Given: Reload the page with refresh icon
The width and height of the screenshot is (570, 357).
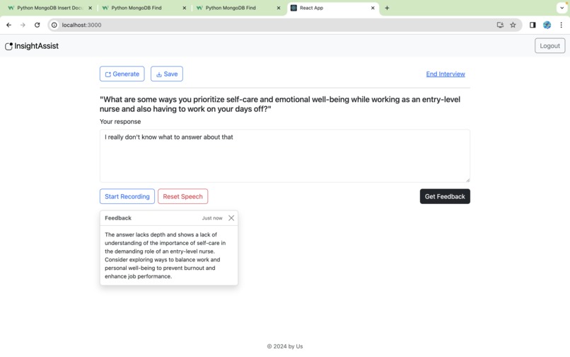Looking at the screenshot, I should tap(37, 25).
